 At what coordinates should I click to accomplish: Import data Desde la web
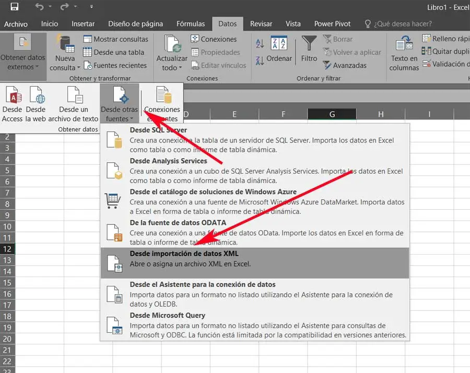[x=36, y=104]
